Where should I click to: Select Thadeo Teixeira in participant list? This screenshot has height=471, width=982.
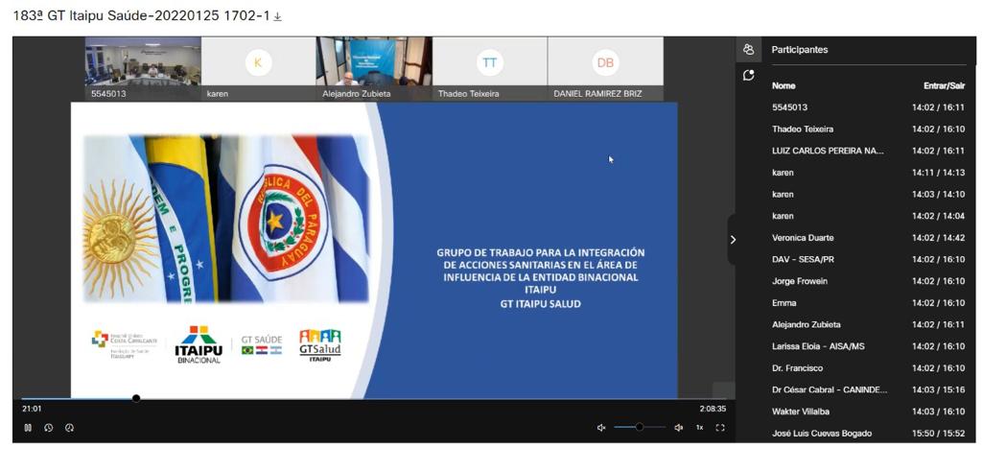click(x=868, y=130)
